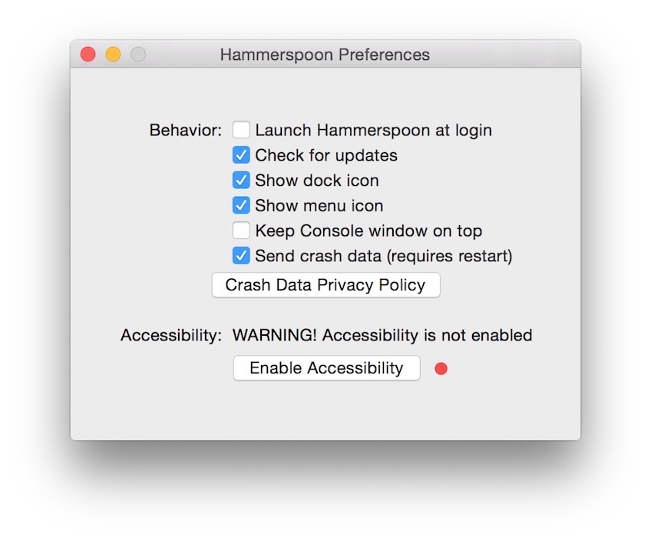
Task: Enable Launch Hammerspoon at login checkbox
Action: pyautogui.click(x=241, y=130)
